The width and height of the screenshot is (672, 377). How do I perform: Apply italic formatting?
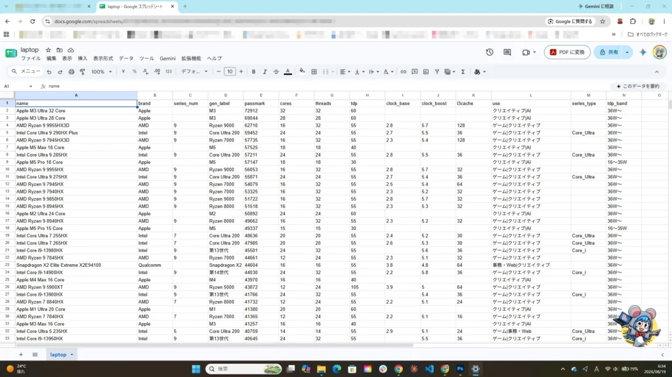pyautogui.click(x=265, y=72)
